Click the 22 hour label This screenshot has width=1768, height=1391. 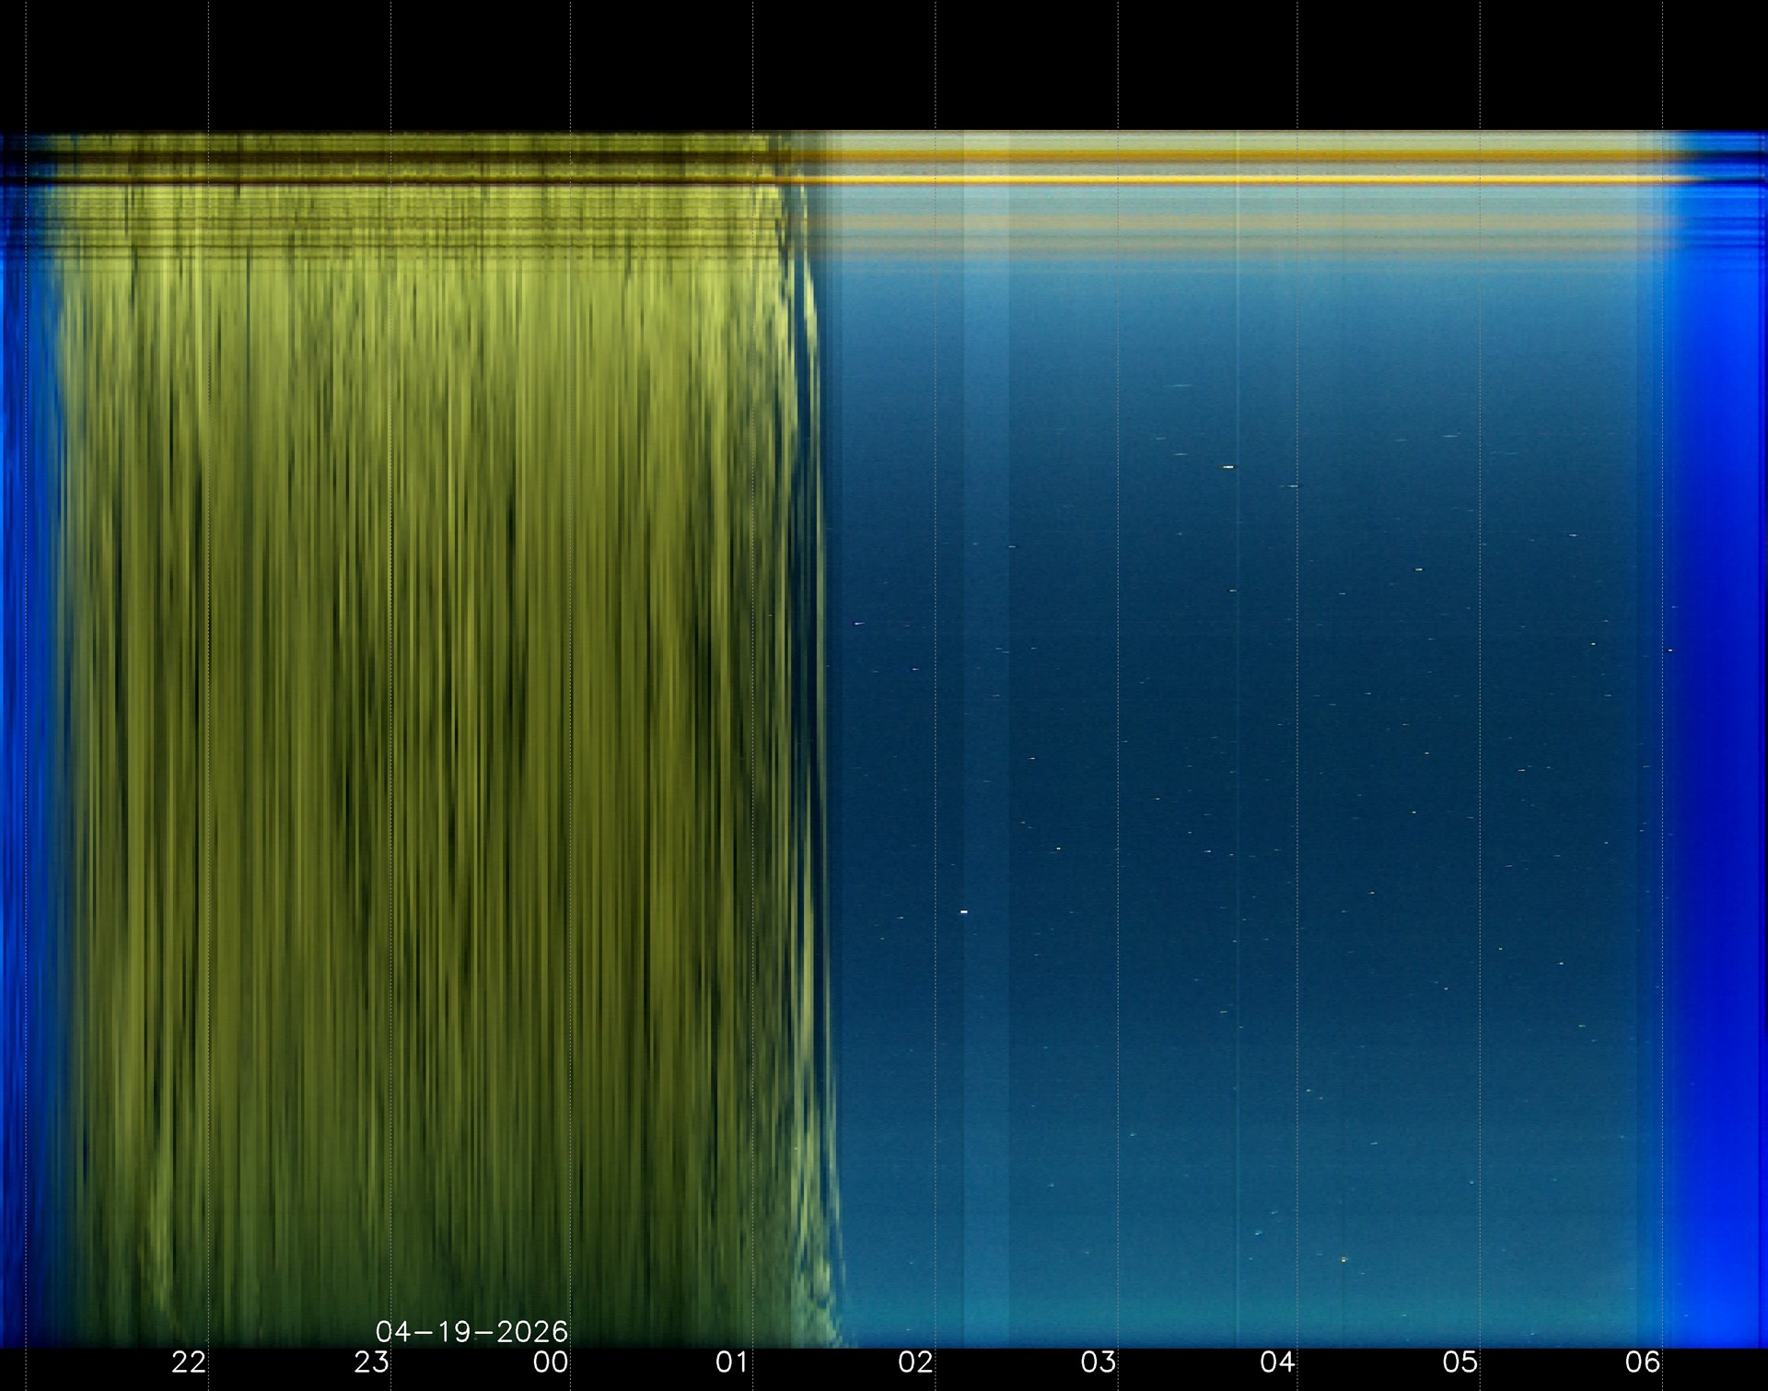click(x=189, y=1362)
